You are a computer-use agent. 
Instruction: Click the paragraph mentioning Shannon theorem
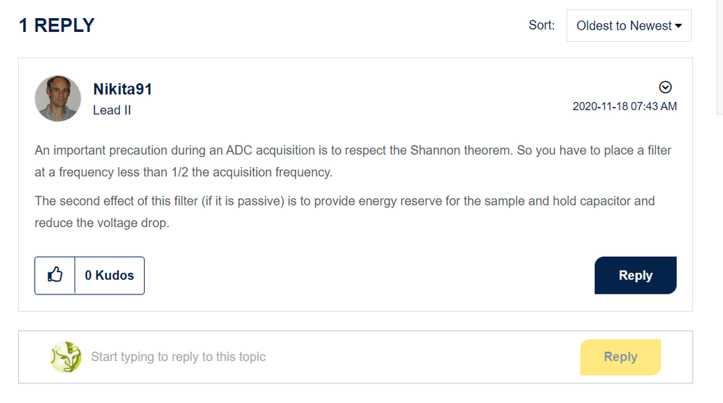pos(352,161)
